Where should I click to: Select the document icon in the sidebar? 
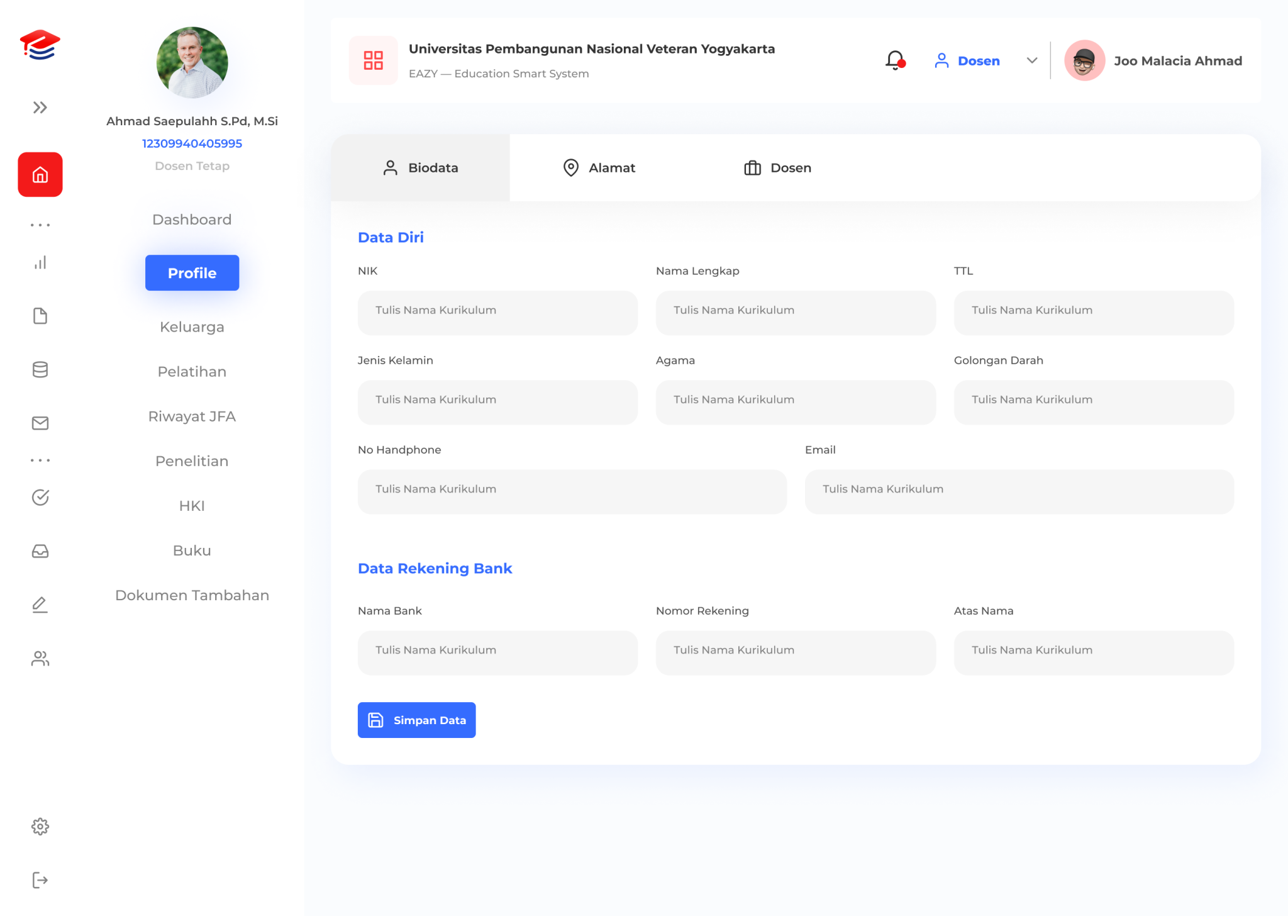pyautogui.click(x=40, y=316)
